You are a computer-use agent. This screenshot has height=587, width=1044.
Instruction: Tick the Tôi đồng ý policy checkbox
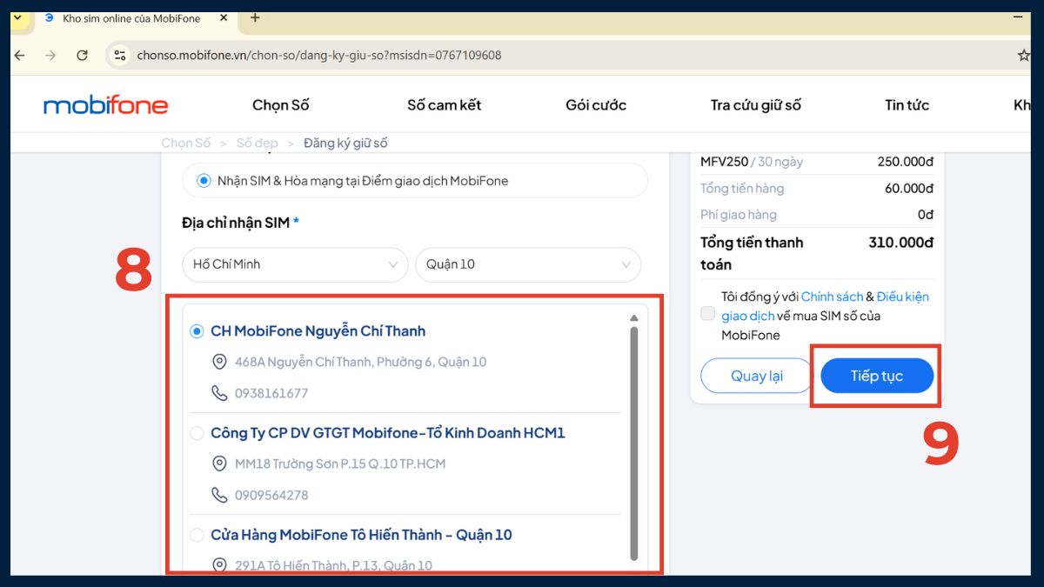tap(708, 314)
